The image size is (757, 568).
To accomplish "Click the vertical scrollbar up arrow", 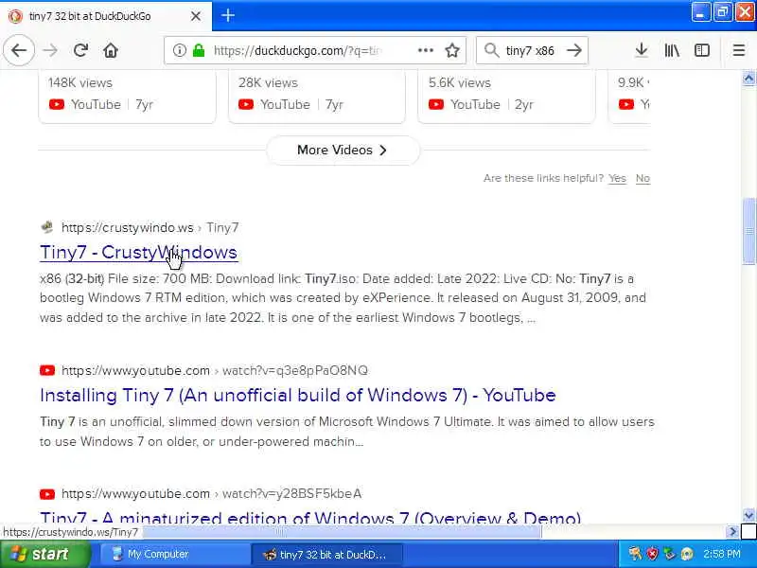I will point(748,79).
